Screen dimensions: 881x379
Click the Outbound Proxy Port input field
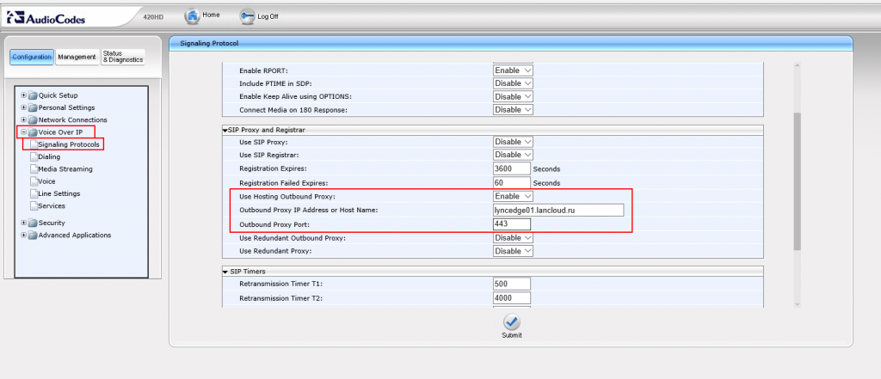point(512,224)
